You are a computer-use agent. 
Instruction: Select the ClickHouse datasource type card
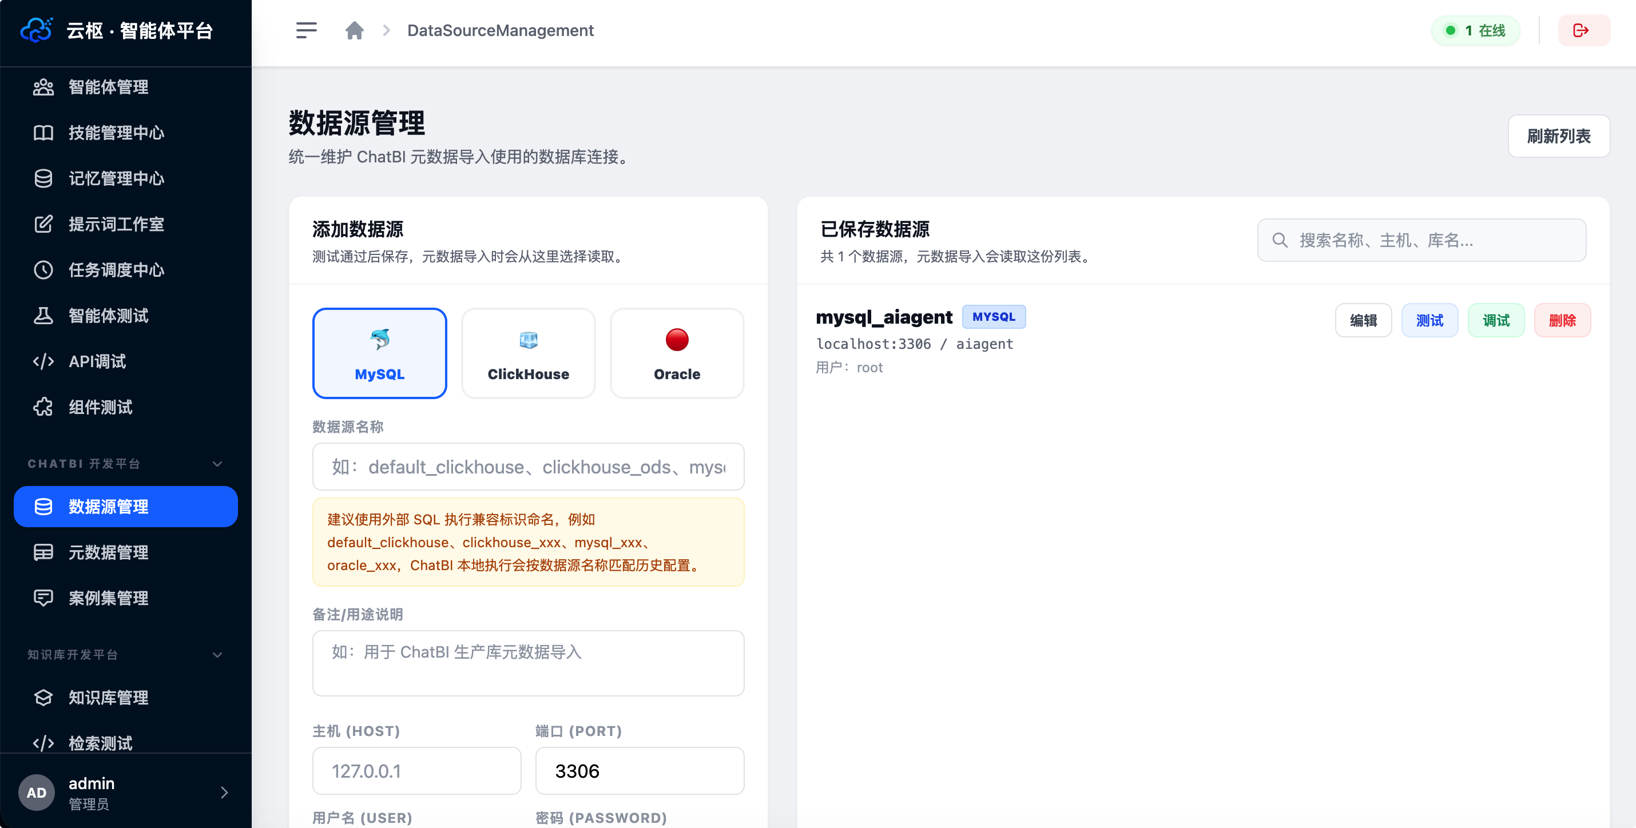529,354
